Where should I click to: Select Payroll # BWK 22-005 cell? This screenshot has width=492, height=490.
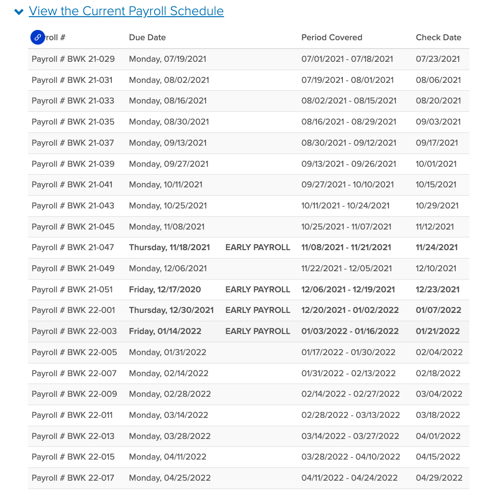[75, 352]
